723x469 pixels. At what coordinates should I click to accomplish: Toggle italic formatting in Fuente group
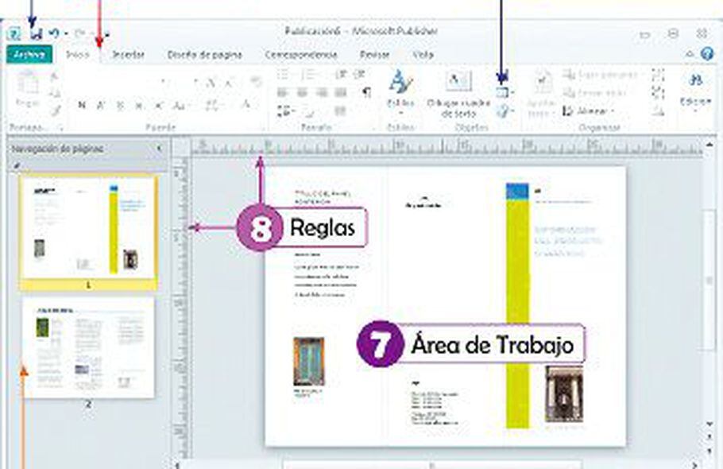pos(100,105)
